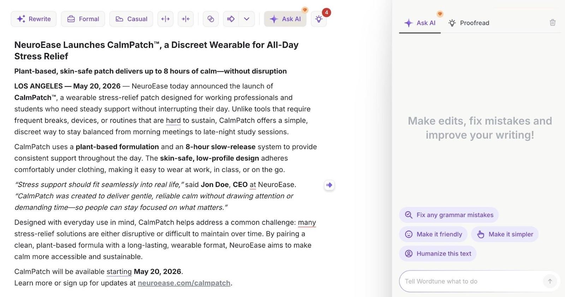Open the lightbulb suggestions icon with badge 4
The image size is (565, 297).
click(x=319, y=19)
